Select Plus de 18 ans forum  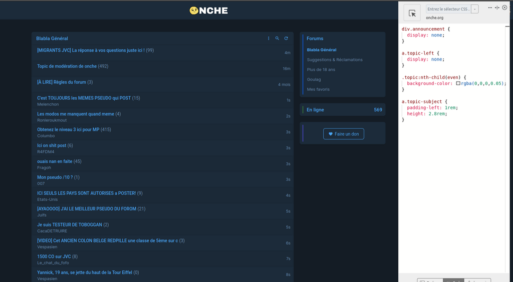pyautogui.click(x=321, y=69)
